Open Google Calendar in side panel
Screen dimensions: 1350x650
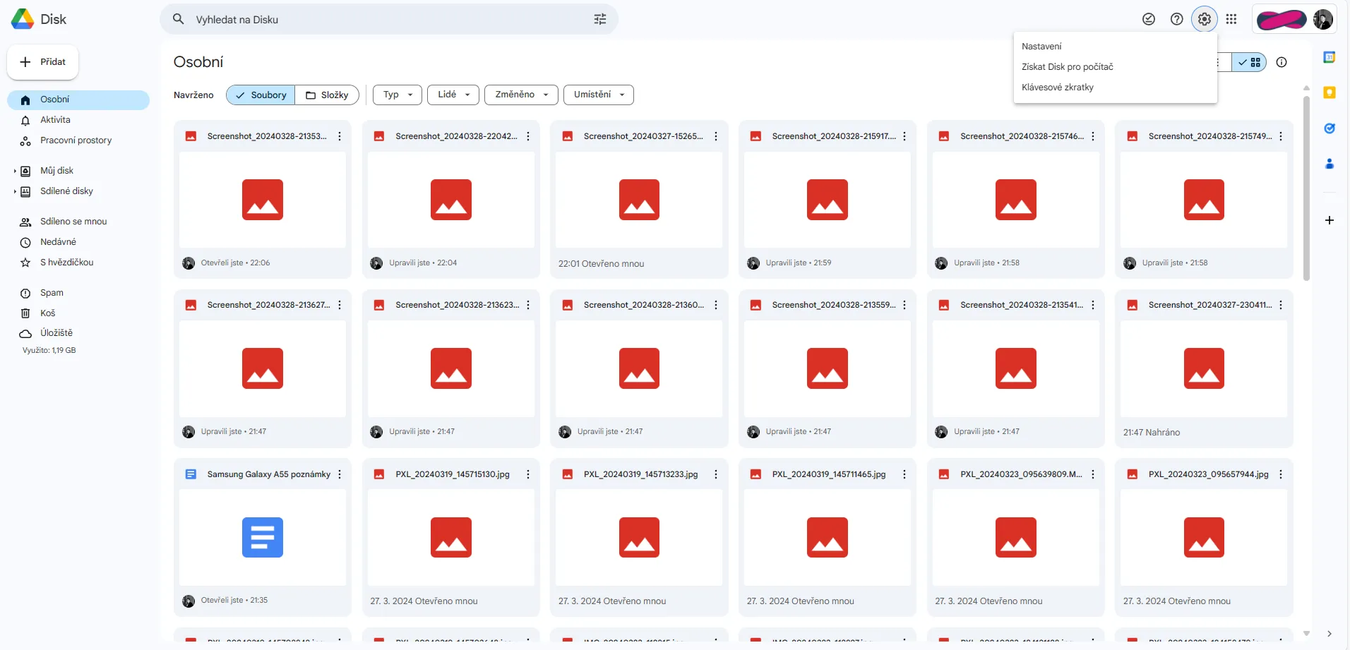(x=1330, y=58)
